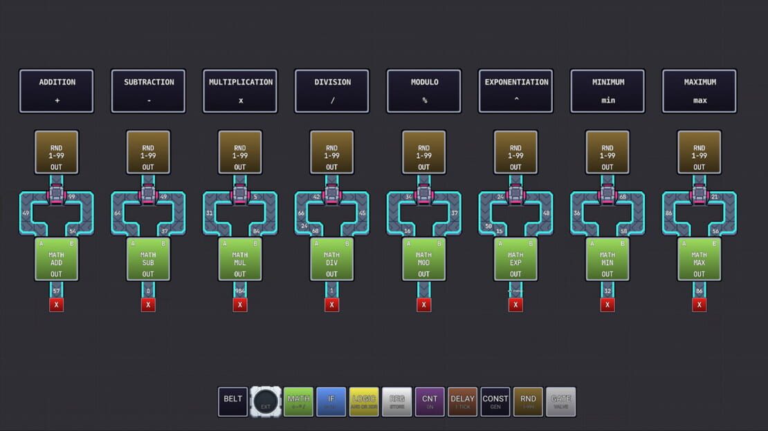Screen dimensions: 768x431
Task: Pick the yellow LOGIC tool
Action: pos(364,402)
